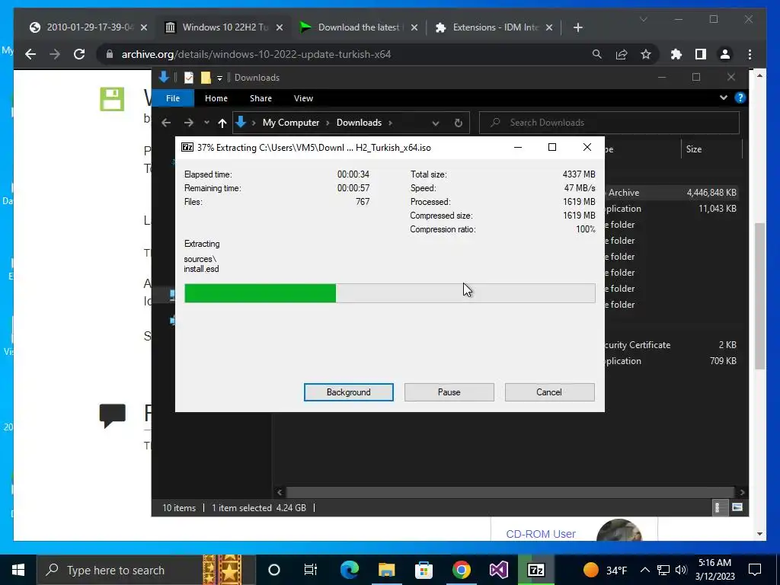Image resolution: width=780 pixels, height=585 pixels.
Task: Open Chrome extensions puzzle icon
Action: 676,54
